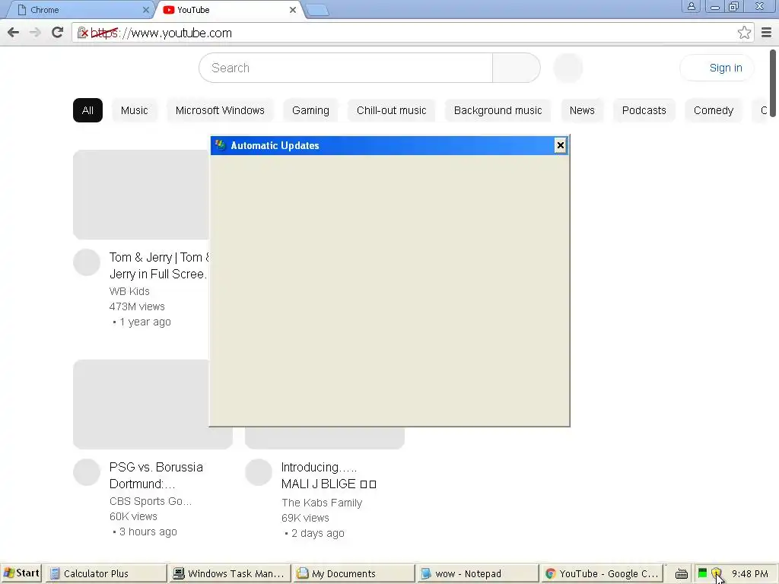Click the voice search circle button
Screen dimensions: 779x584
coord(568,68)
